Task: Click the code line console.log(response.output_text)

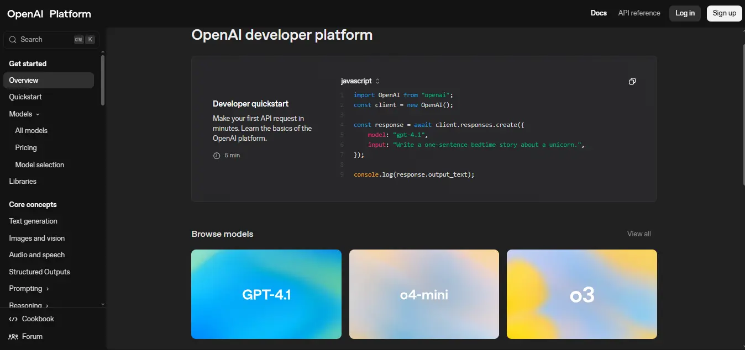Action: tap(414, 174)
